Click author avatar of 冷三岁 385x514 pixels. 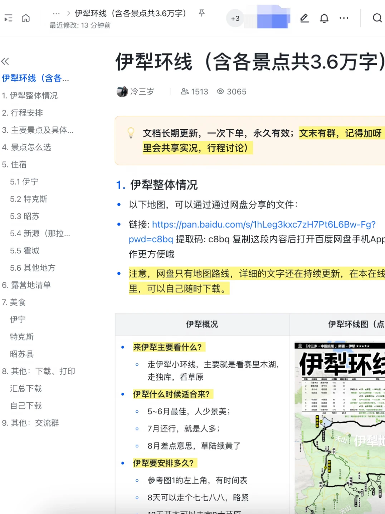(x=122, y=92)
